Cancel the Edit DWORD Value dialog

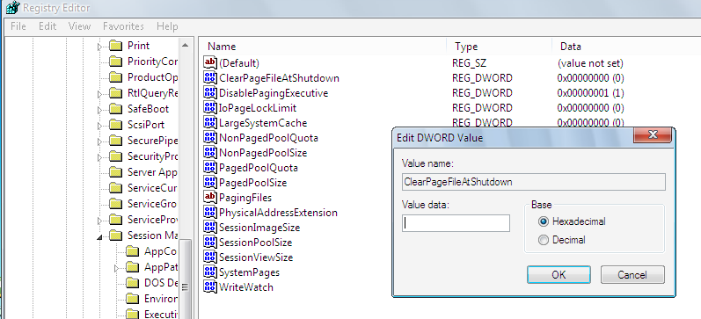click(x=632, y=275)
